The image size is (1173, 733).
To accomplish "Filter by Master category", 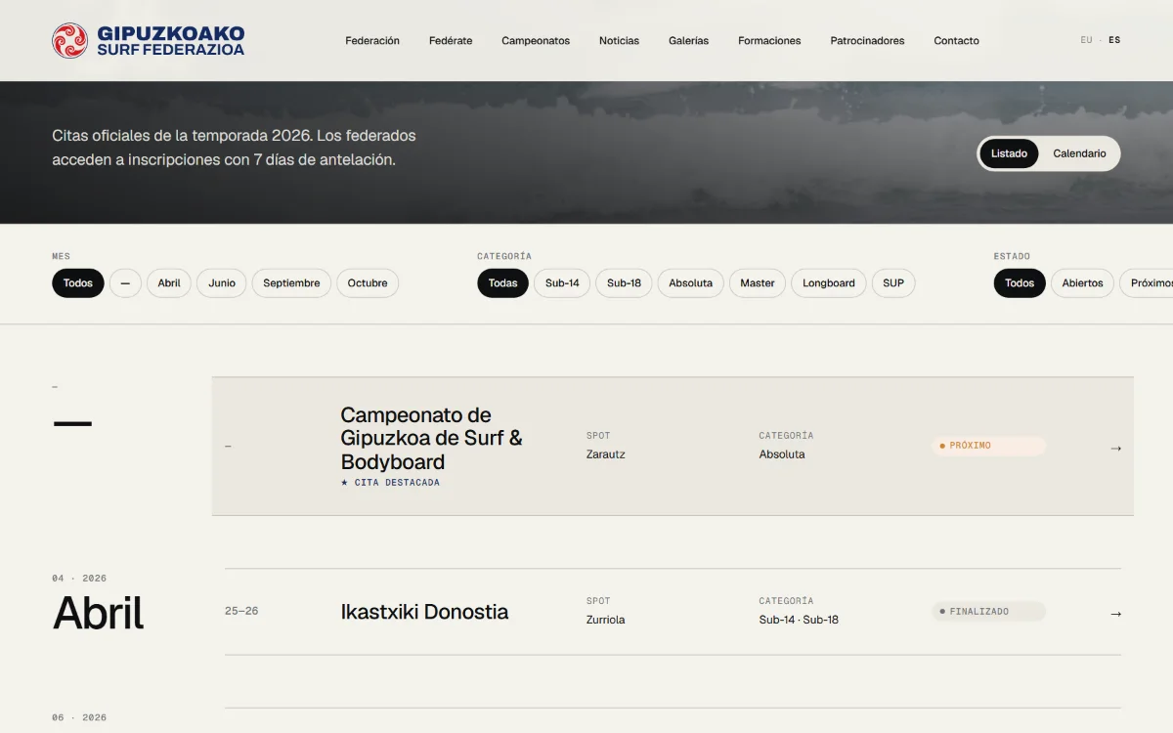I will pos(758,283).
